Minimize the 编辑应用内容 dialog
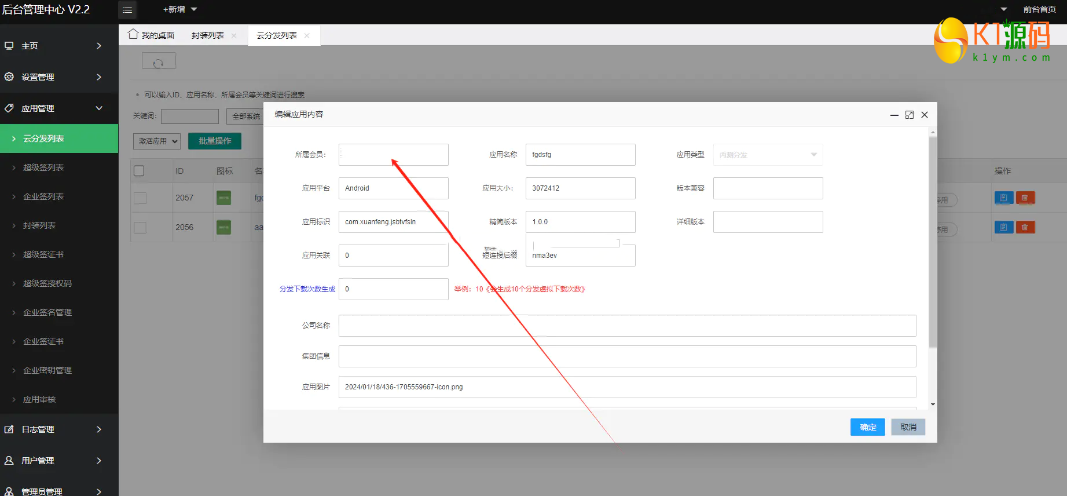This screenshot has width=1067, height=496. pyautogui.click(x=894, y=115)
